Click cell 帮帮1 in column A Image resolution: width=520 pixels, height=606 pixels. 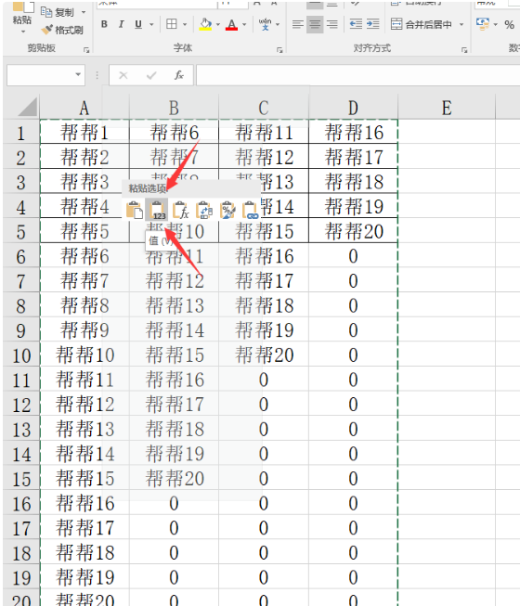[84, 132]
